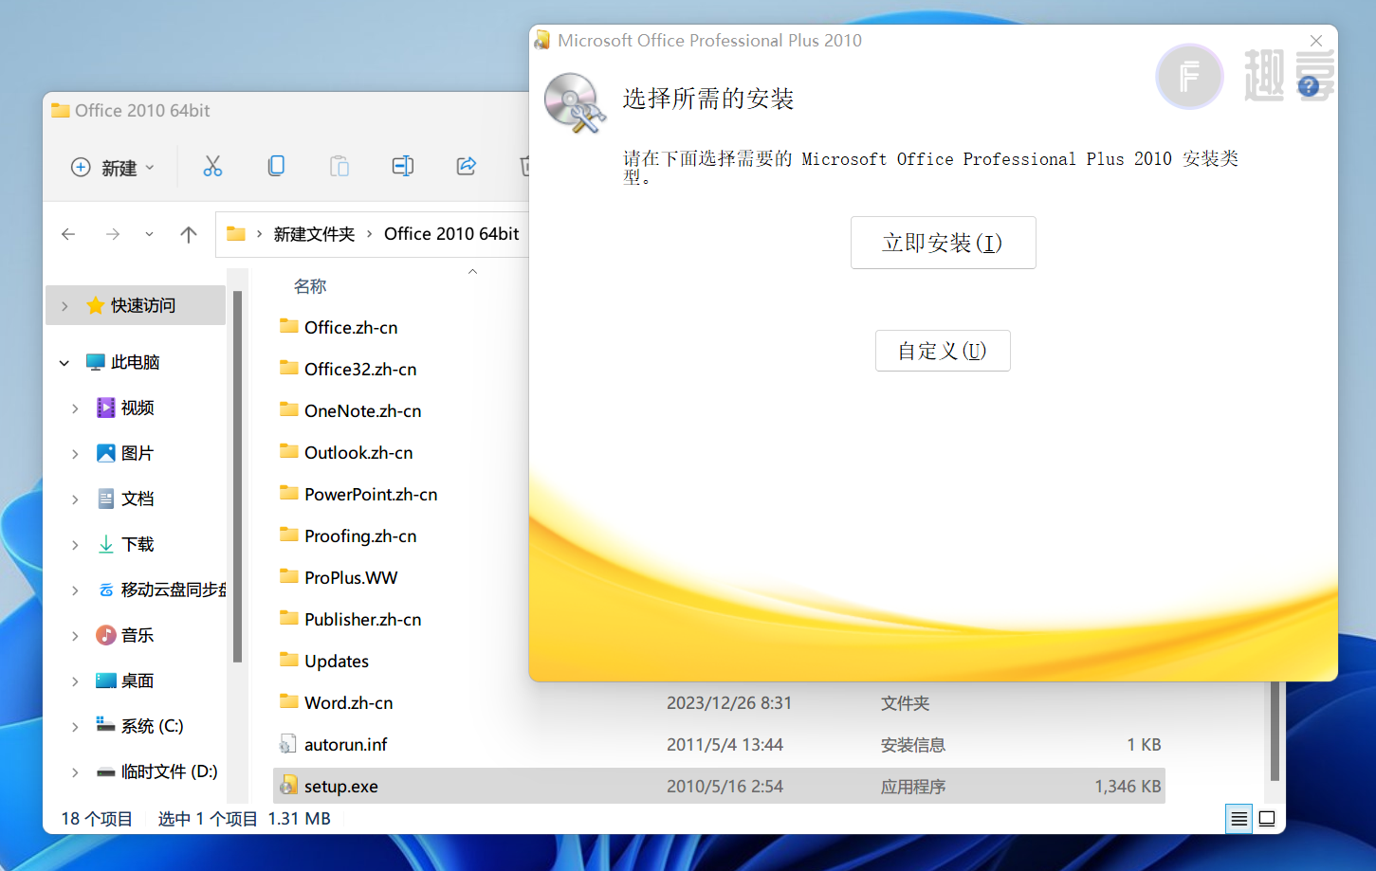Image resolution: width=1376 pixels, height=871 pixels.
Task: Select the Proofing.zh-cn folder
Action: point(360,535)
